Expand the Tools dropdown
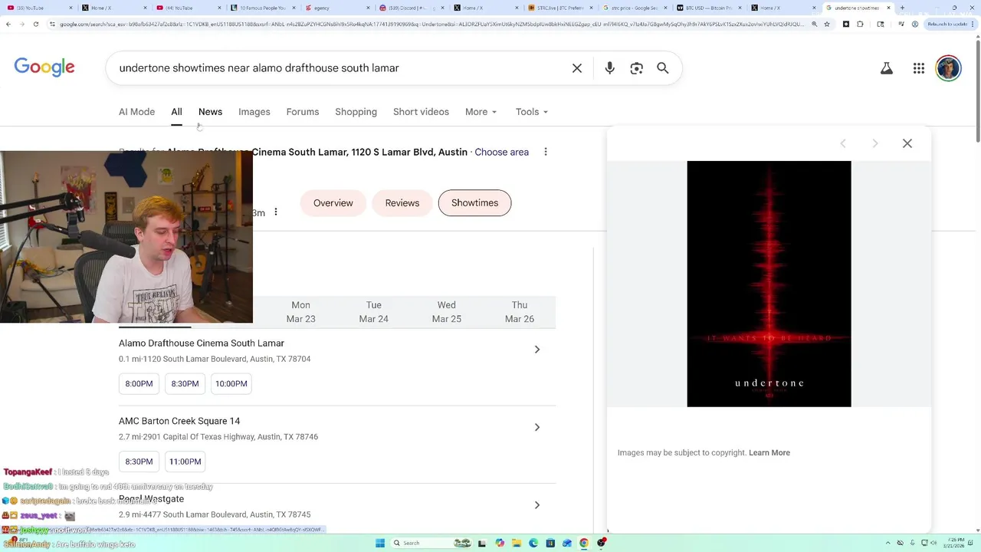The image size is (981, 552). (x=532, y=112)
